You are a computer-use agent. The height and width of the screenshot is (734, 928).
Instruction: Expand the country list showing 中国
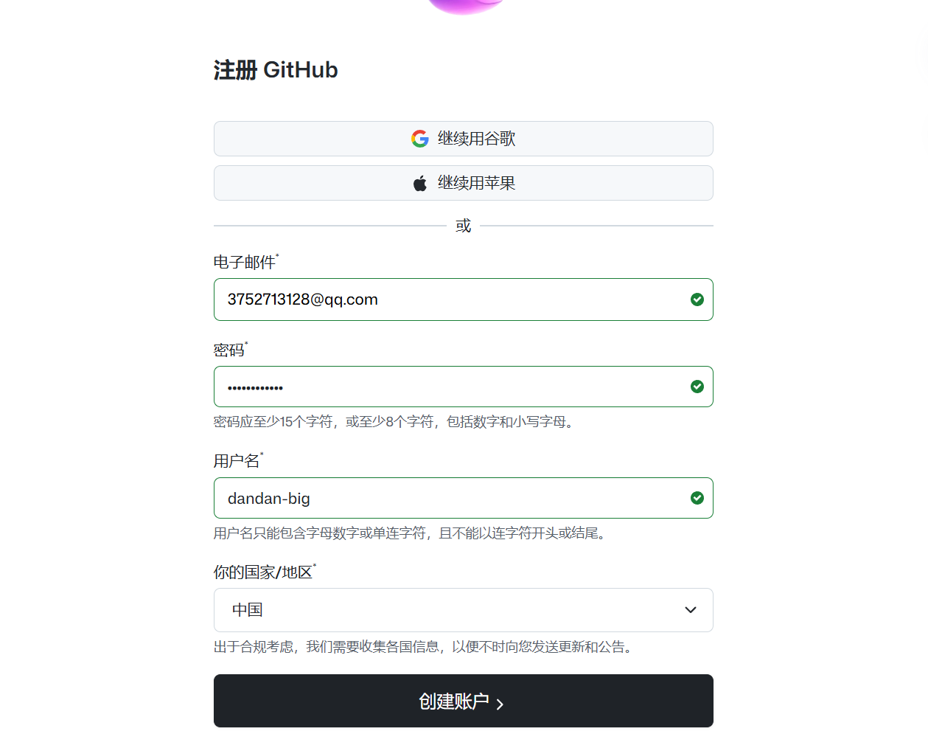click(463, 610)
